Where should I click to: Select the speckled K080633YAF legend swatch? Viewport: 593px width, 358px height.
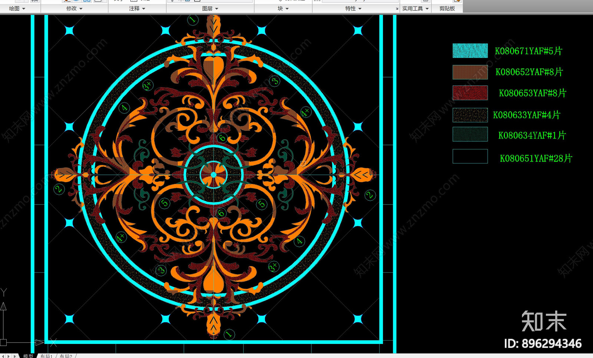click(470, 115)
